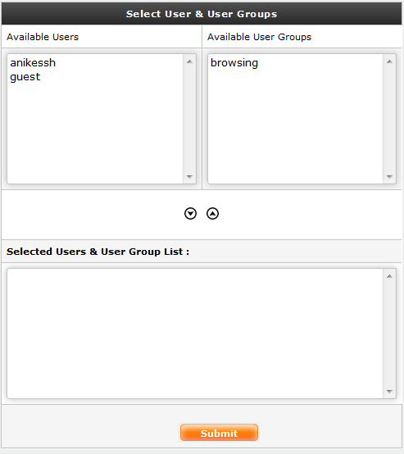404x454 pixels.
Task: Click the Selected Users & User Group List label
Action: [x=98, y=252]
